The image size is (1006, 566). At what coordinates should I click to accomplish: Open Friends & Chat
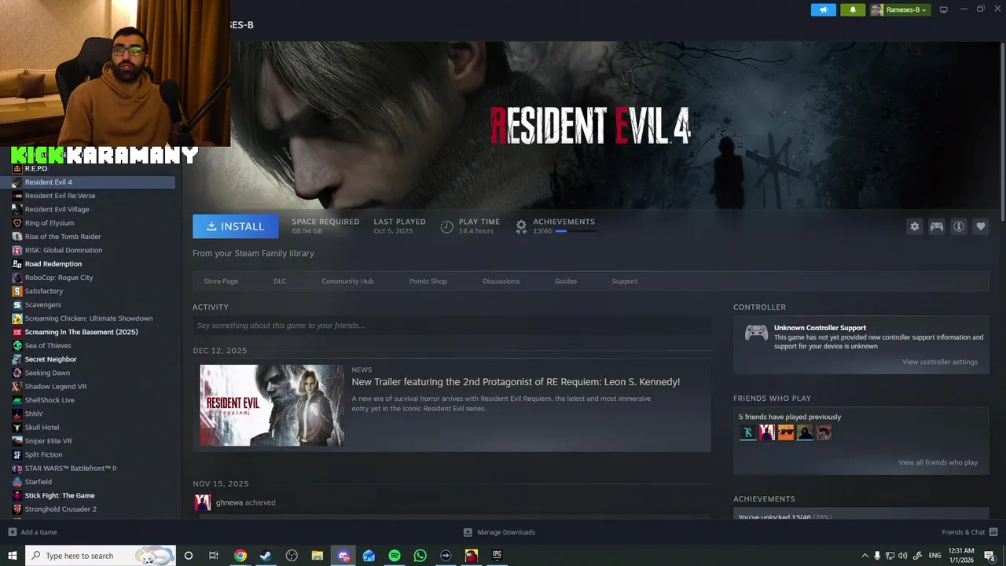[x=969, y=532]
